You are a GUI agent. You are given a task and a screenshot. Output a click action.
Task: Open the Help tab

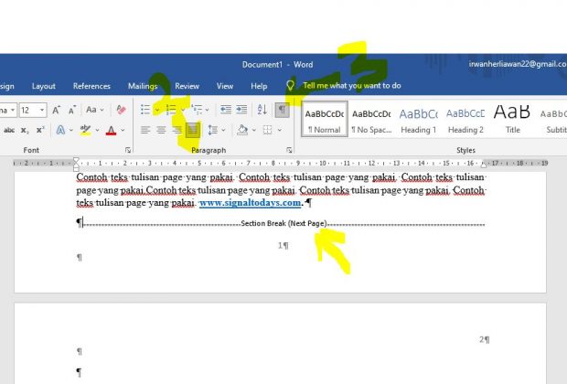pos(259,86)
